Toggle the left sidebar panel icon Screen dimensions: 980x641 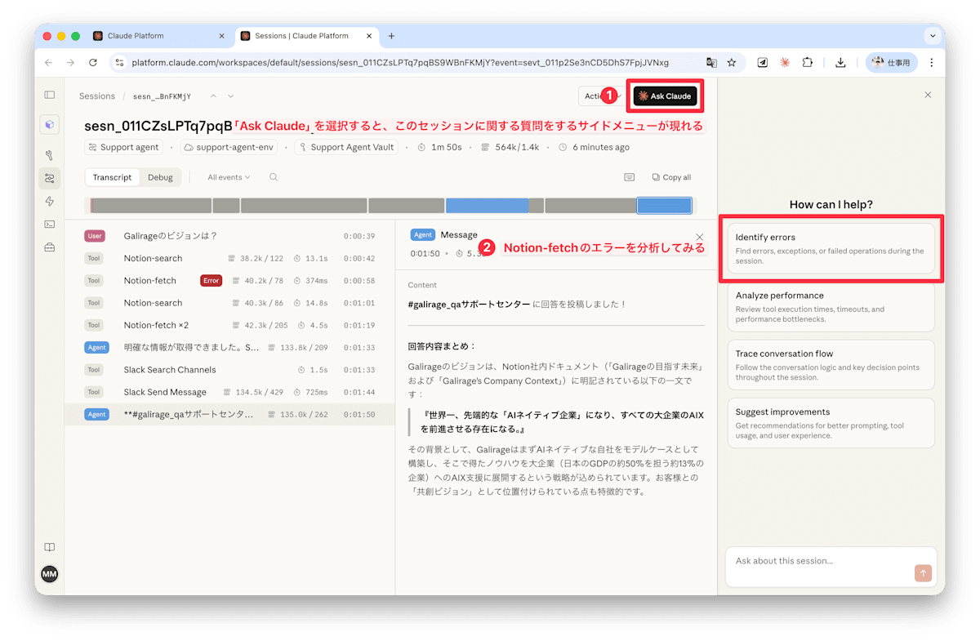tap(50, 95)
